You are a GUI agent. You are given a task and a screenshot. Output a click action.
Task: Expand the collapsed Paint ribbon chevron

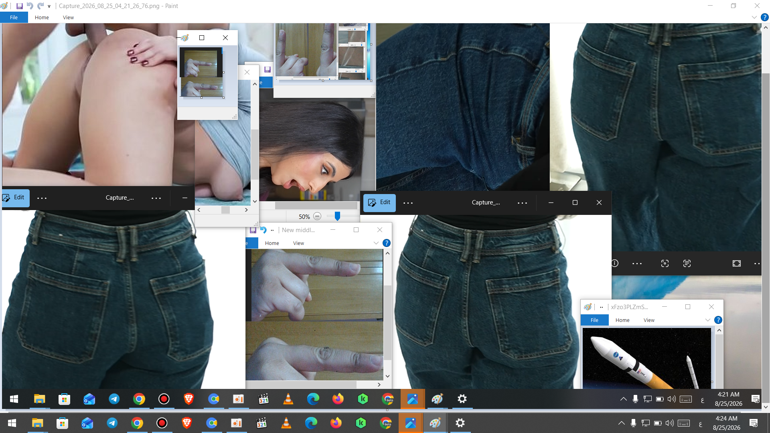[x=754, y=17]
